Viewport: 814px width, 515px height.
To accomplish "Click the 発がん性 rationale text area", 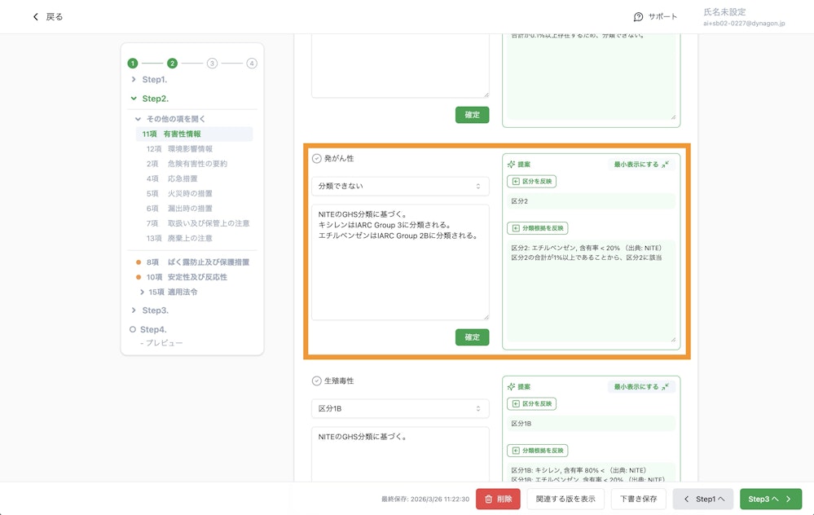I will [400, 261].
